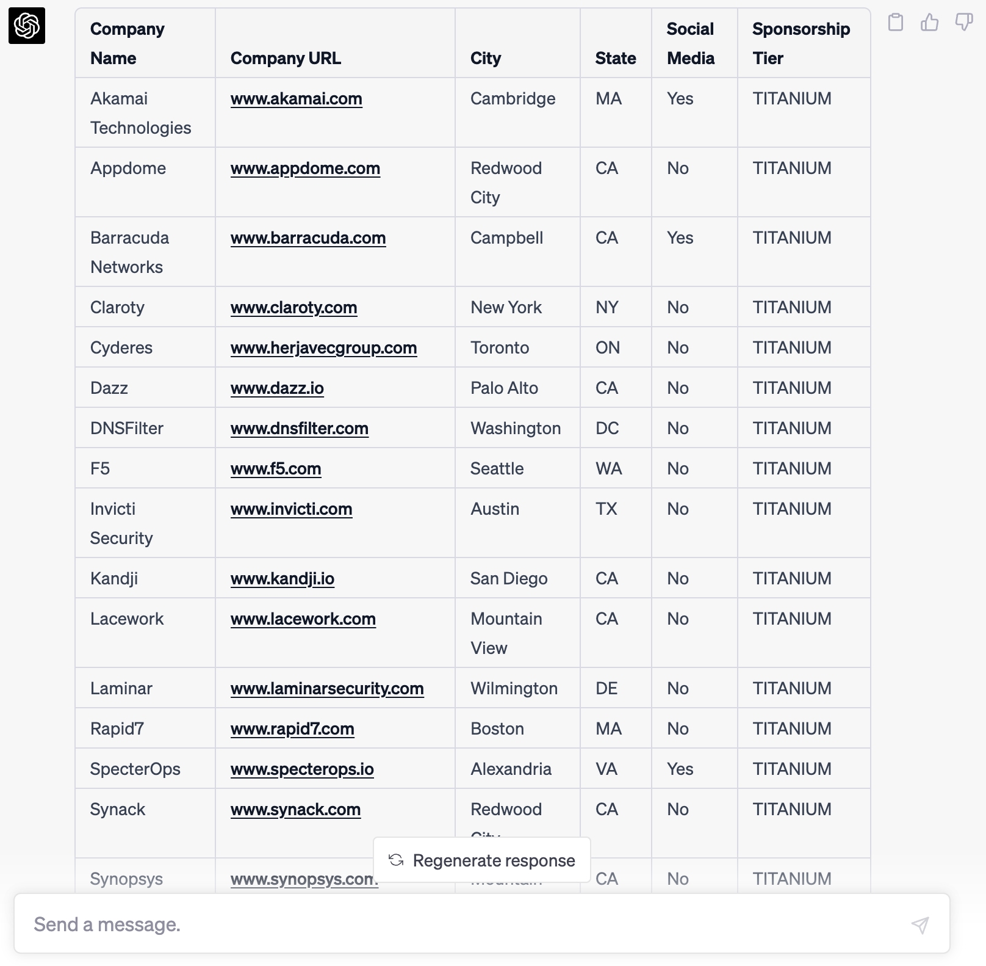Visit the www.lacework.com link
The width and height of the screenshot is (986, 966).
[303, 619]
